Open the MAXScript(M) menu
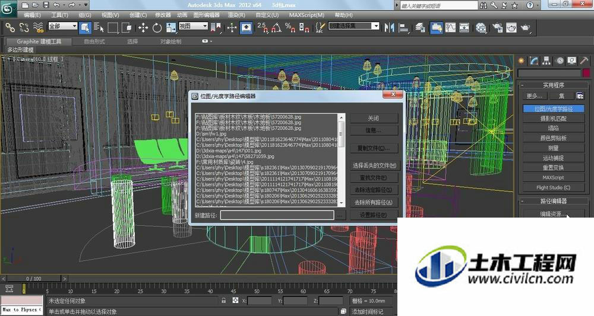This screenshot has height=316, width=594. coord(307,15)
